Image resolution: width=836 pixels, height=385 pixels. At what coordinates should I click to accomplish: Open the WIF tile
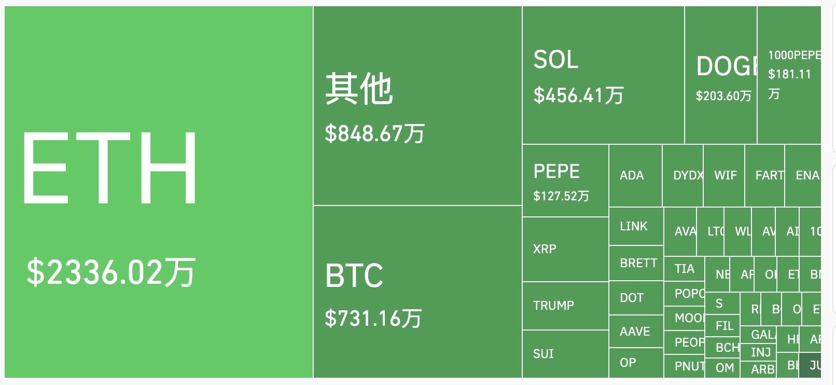tap(724, 175)
